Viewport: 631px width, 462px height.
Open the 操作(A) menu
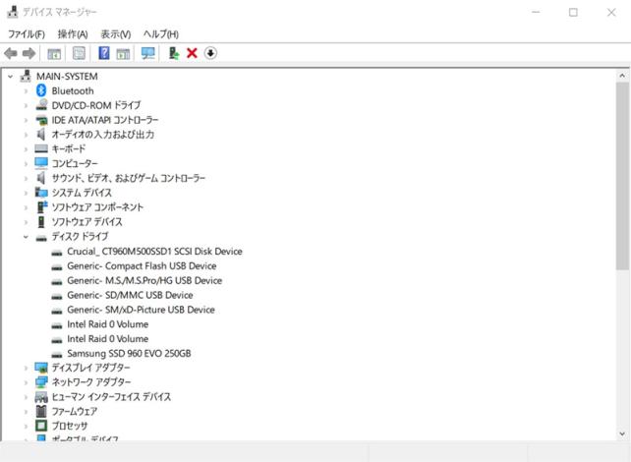[x=73, y=34]
